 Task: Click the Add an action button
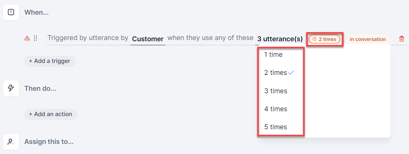click(50, 114)
